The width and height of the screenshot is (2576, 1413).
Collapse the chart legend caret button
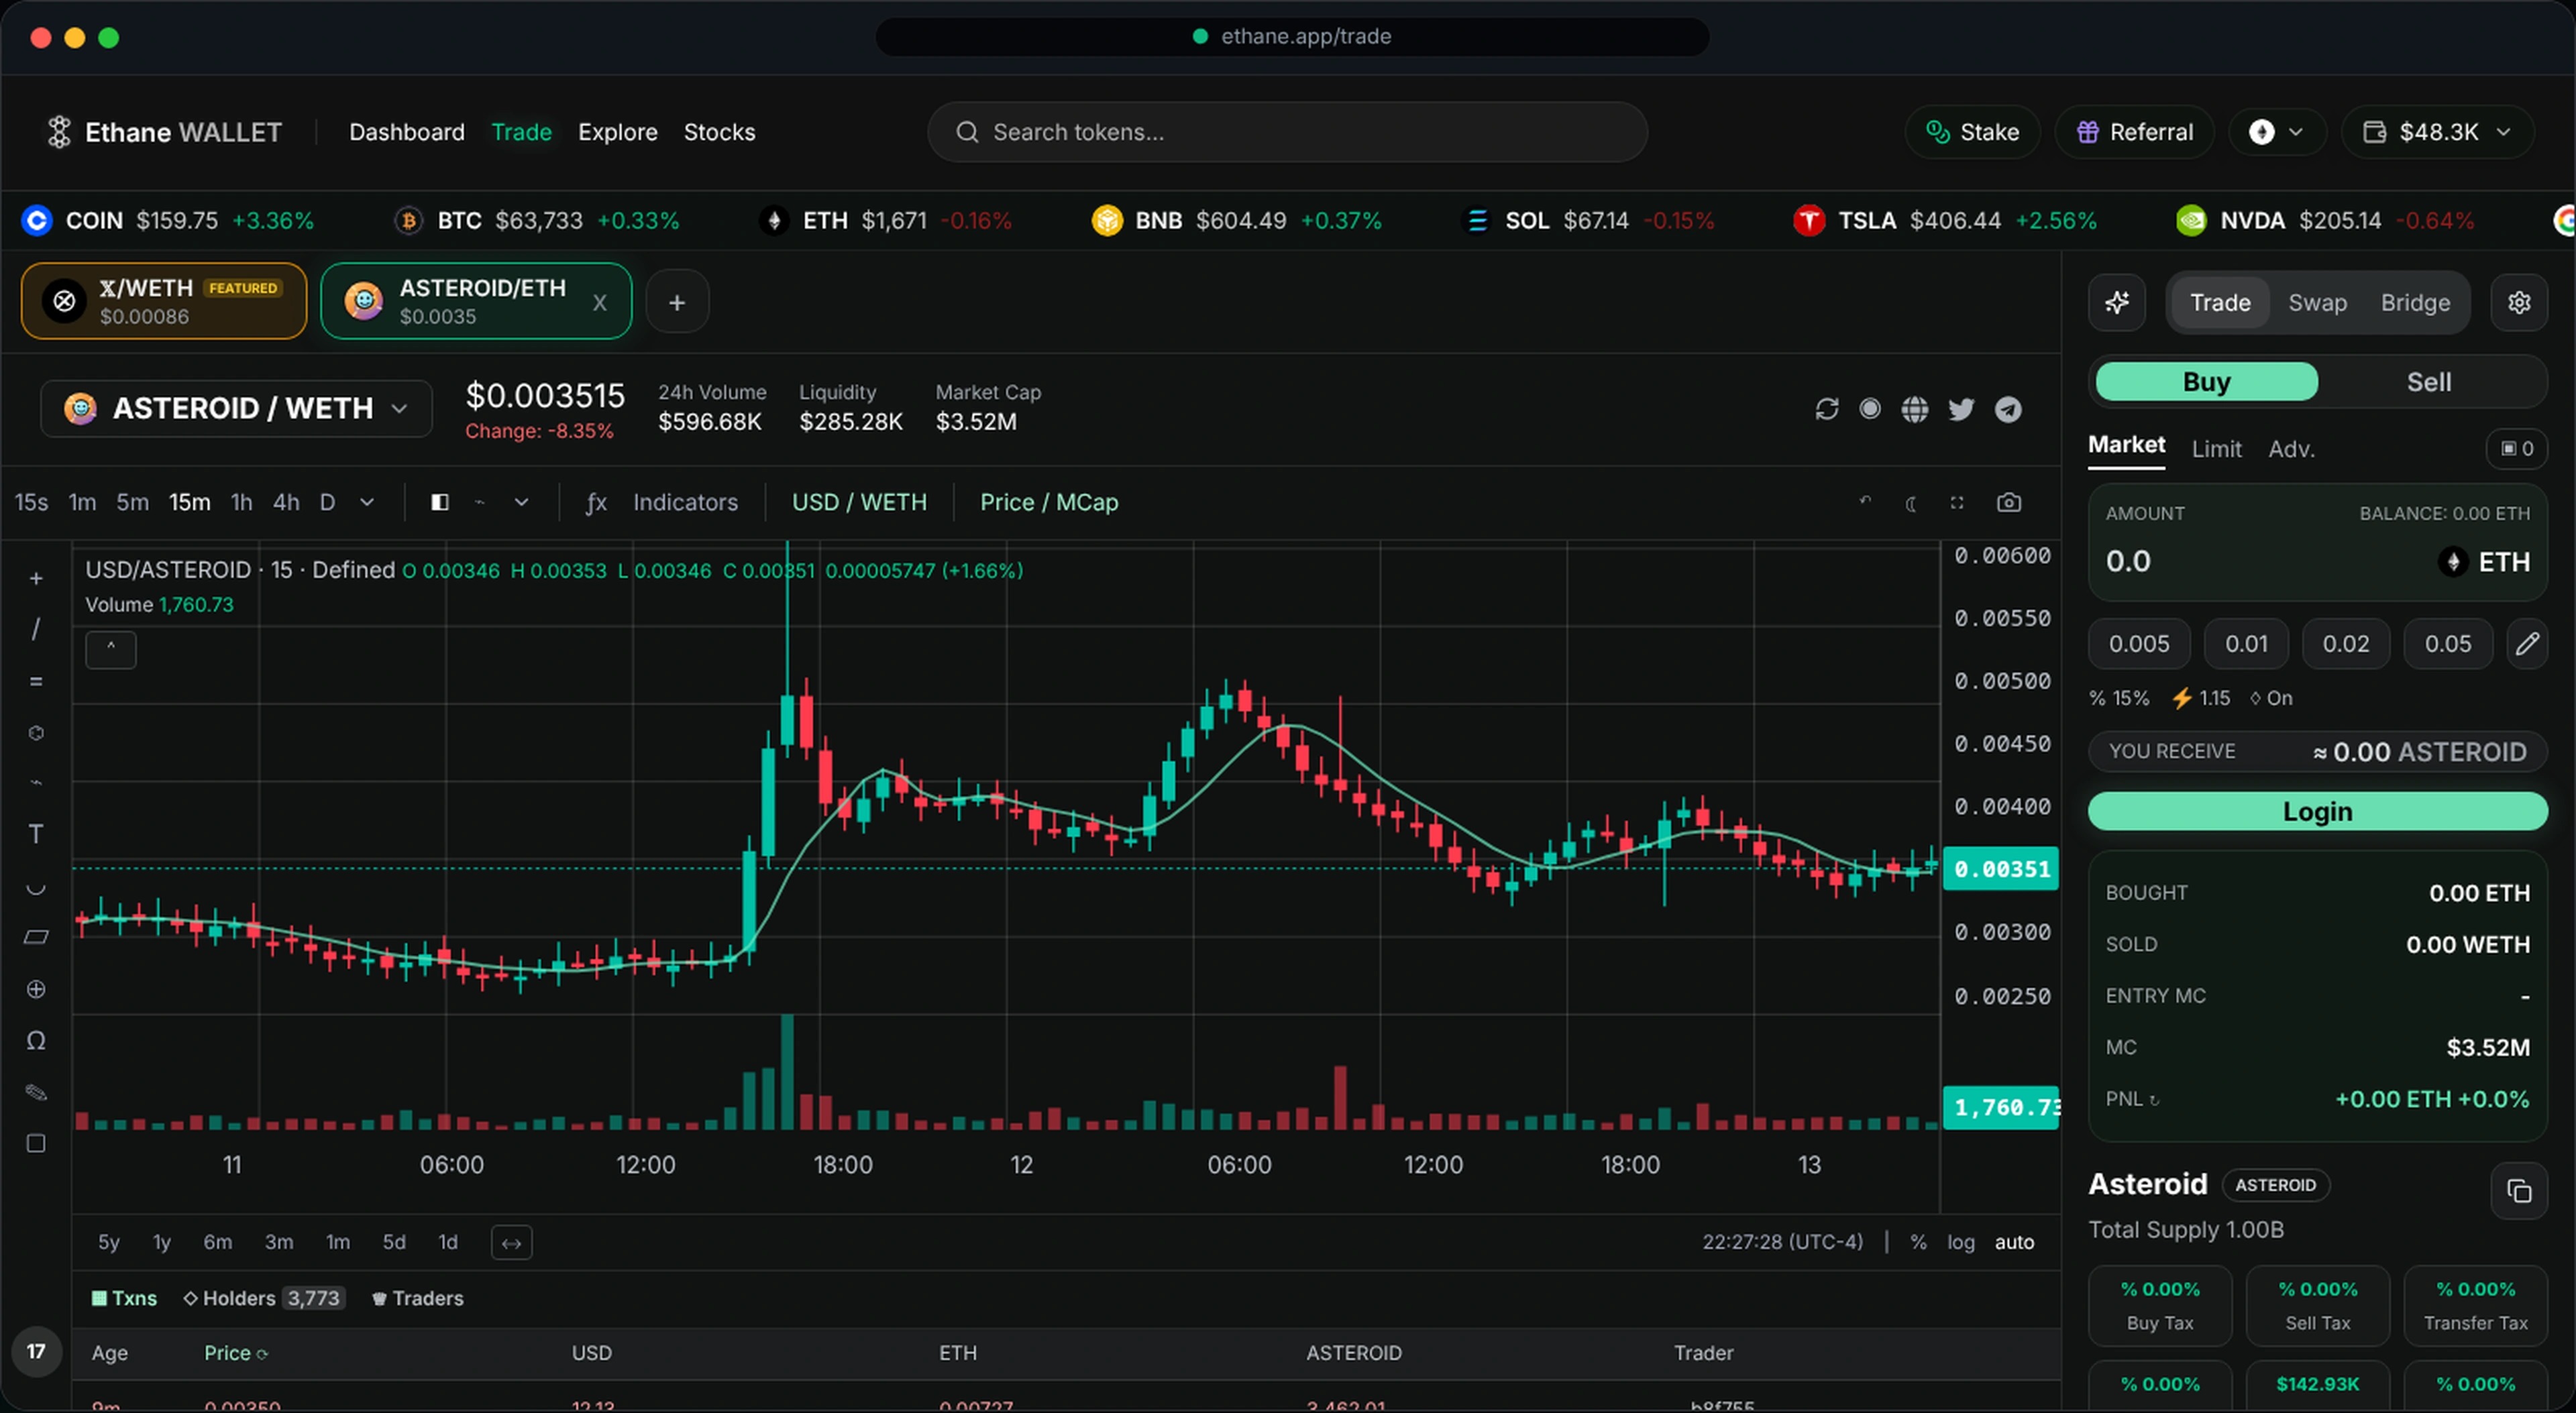coord(111,649)
